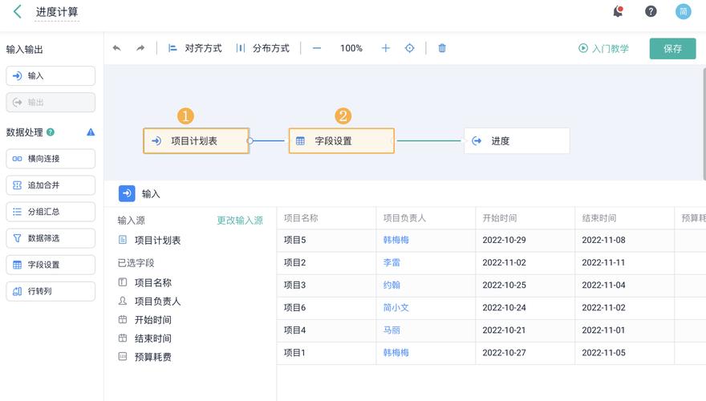Click the blue 输入 panel icon
Screen dimensions: 706x401
(x=127, y=193)
